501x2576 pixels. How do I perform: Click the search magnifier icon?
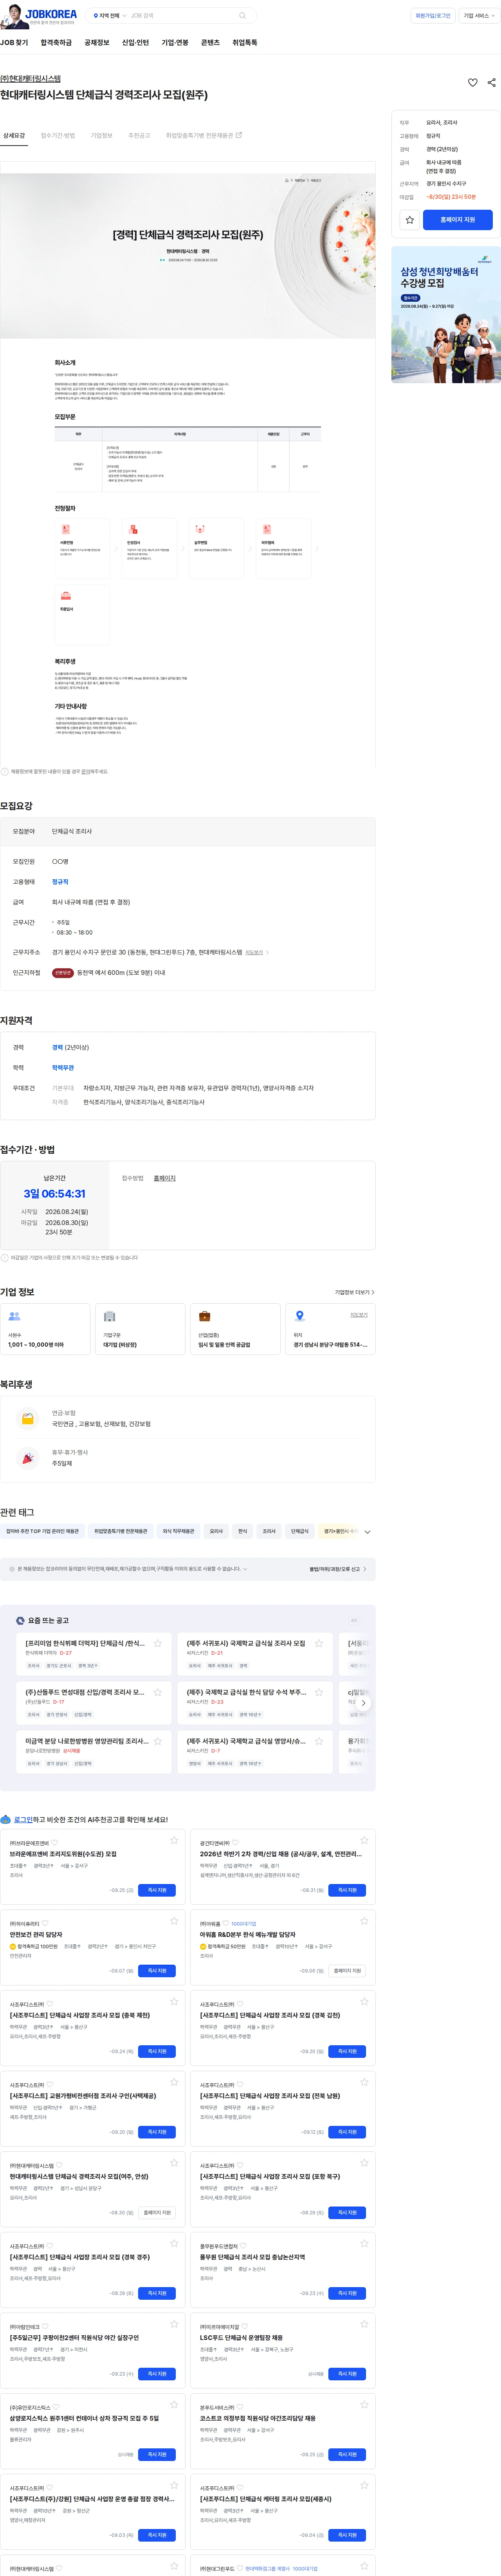pos(242,16)
